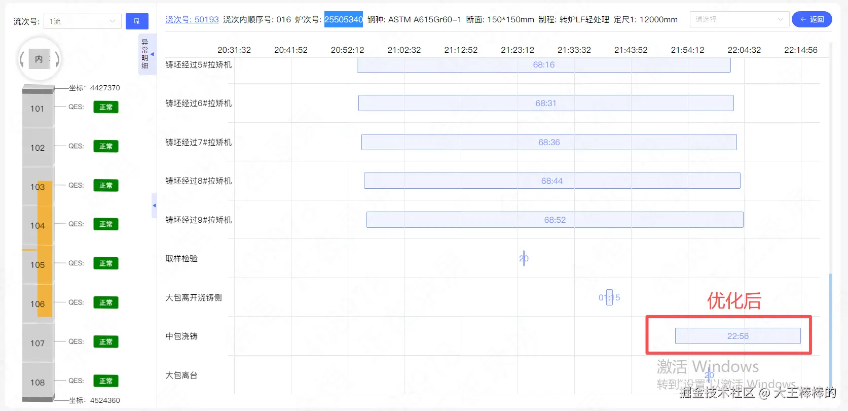Click the 正常 QES badge for segment 105
This screenshot has width=848, height=411.
(106, 263)
